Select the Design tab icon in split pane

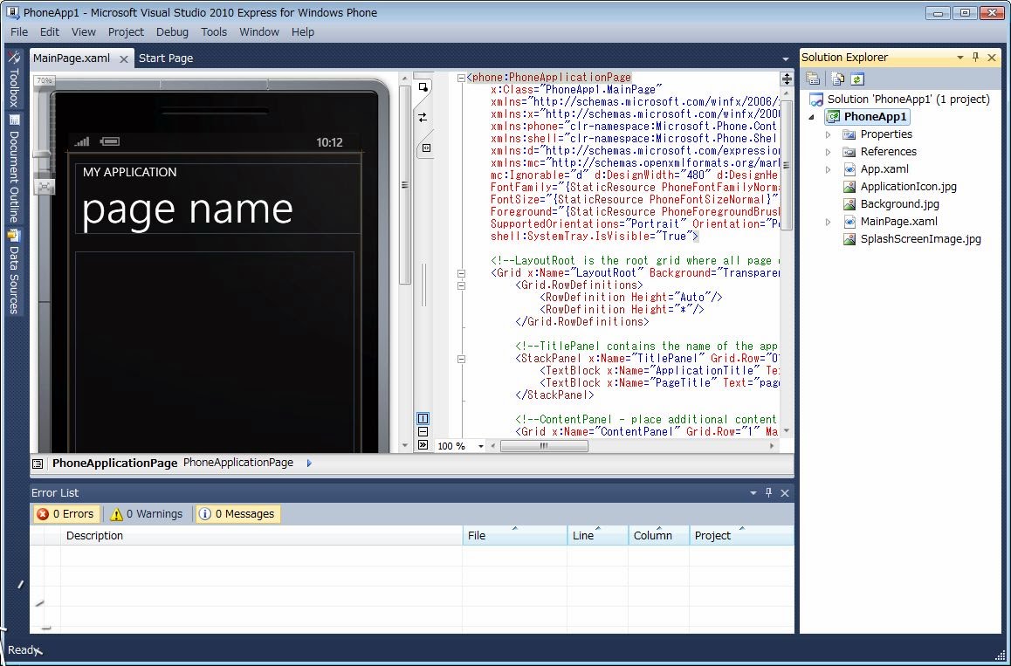pyautogui.click(x=423, y=87)
